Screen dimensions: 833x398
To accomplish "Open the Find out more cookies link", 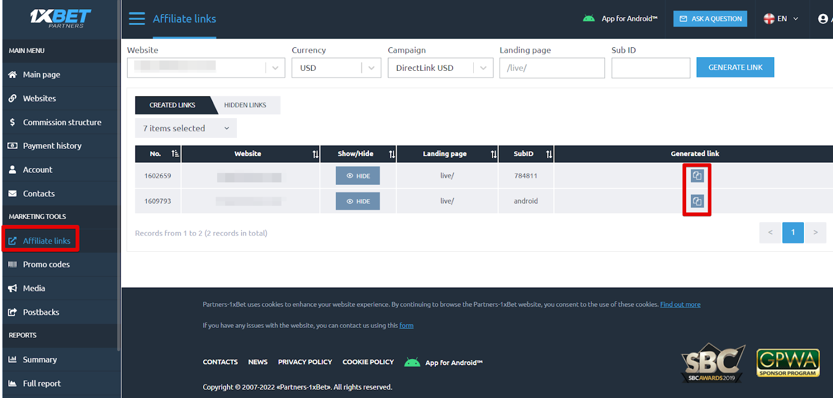I will [x=680, y=304].
